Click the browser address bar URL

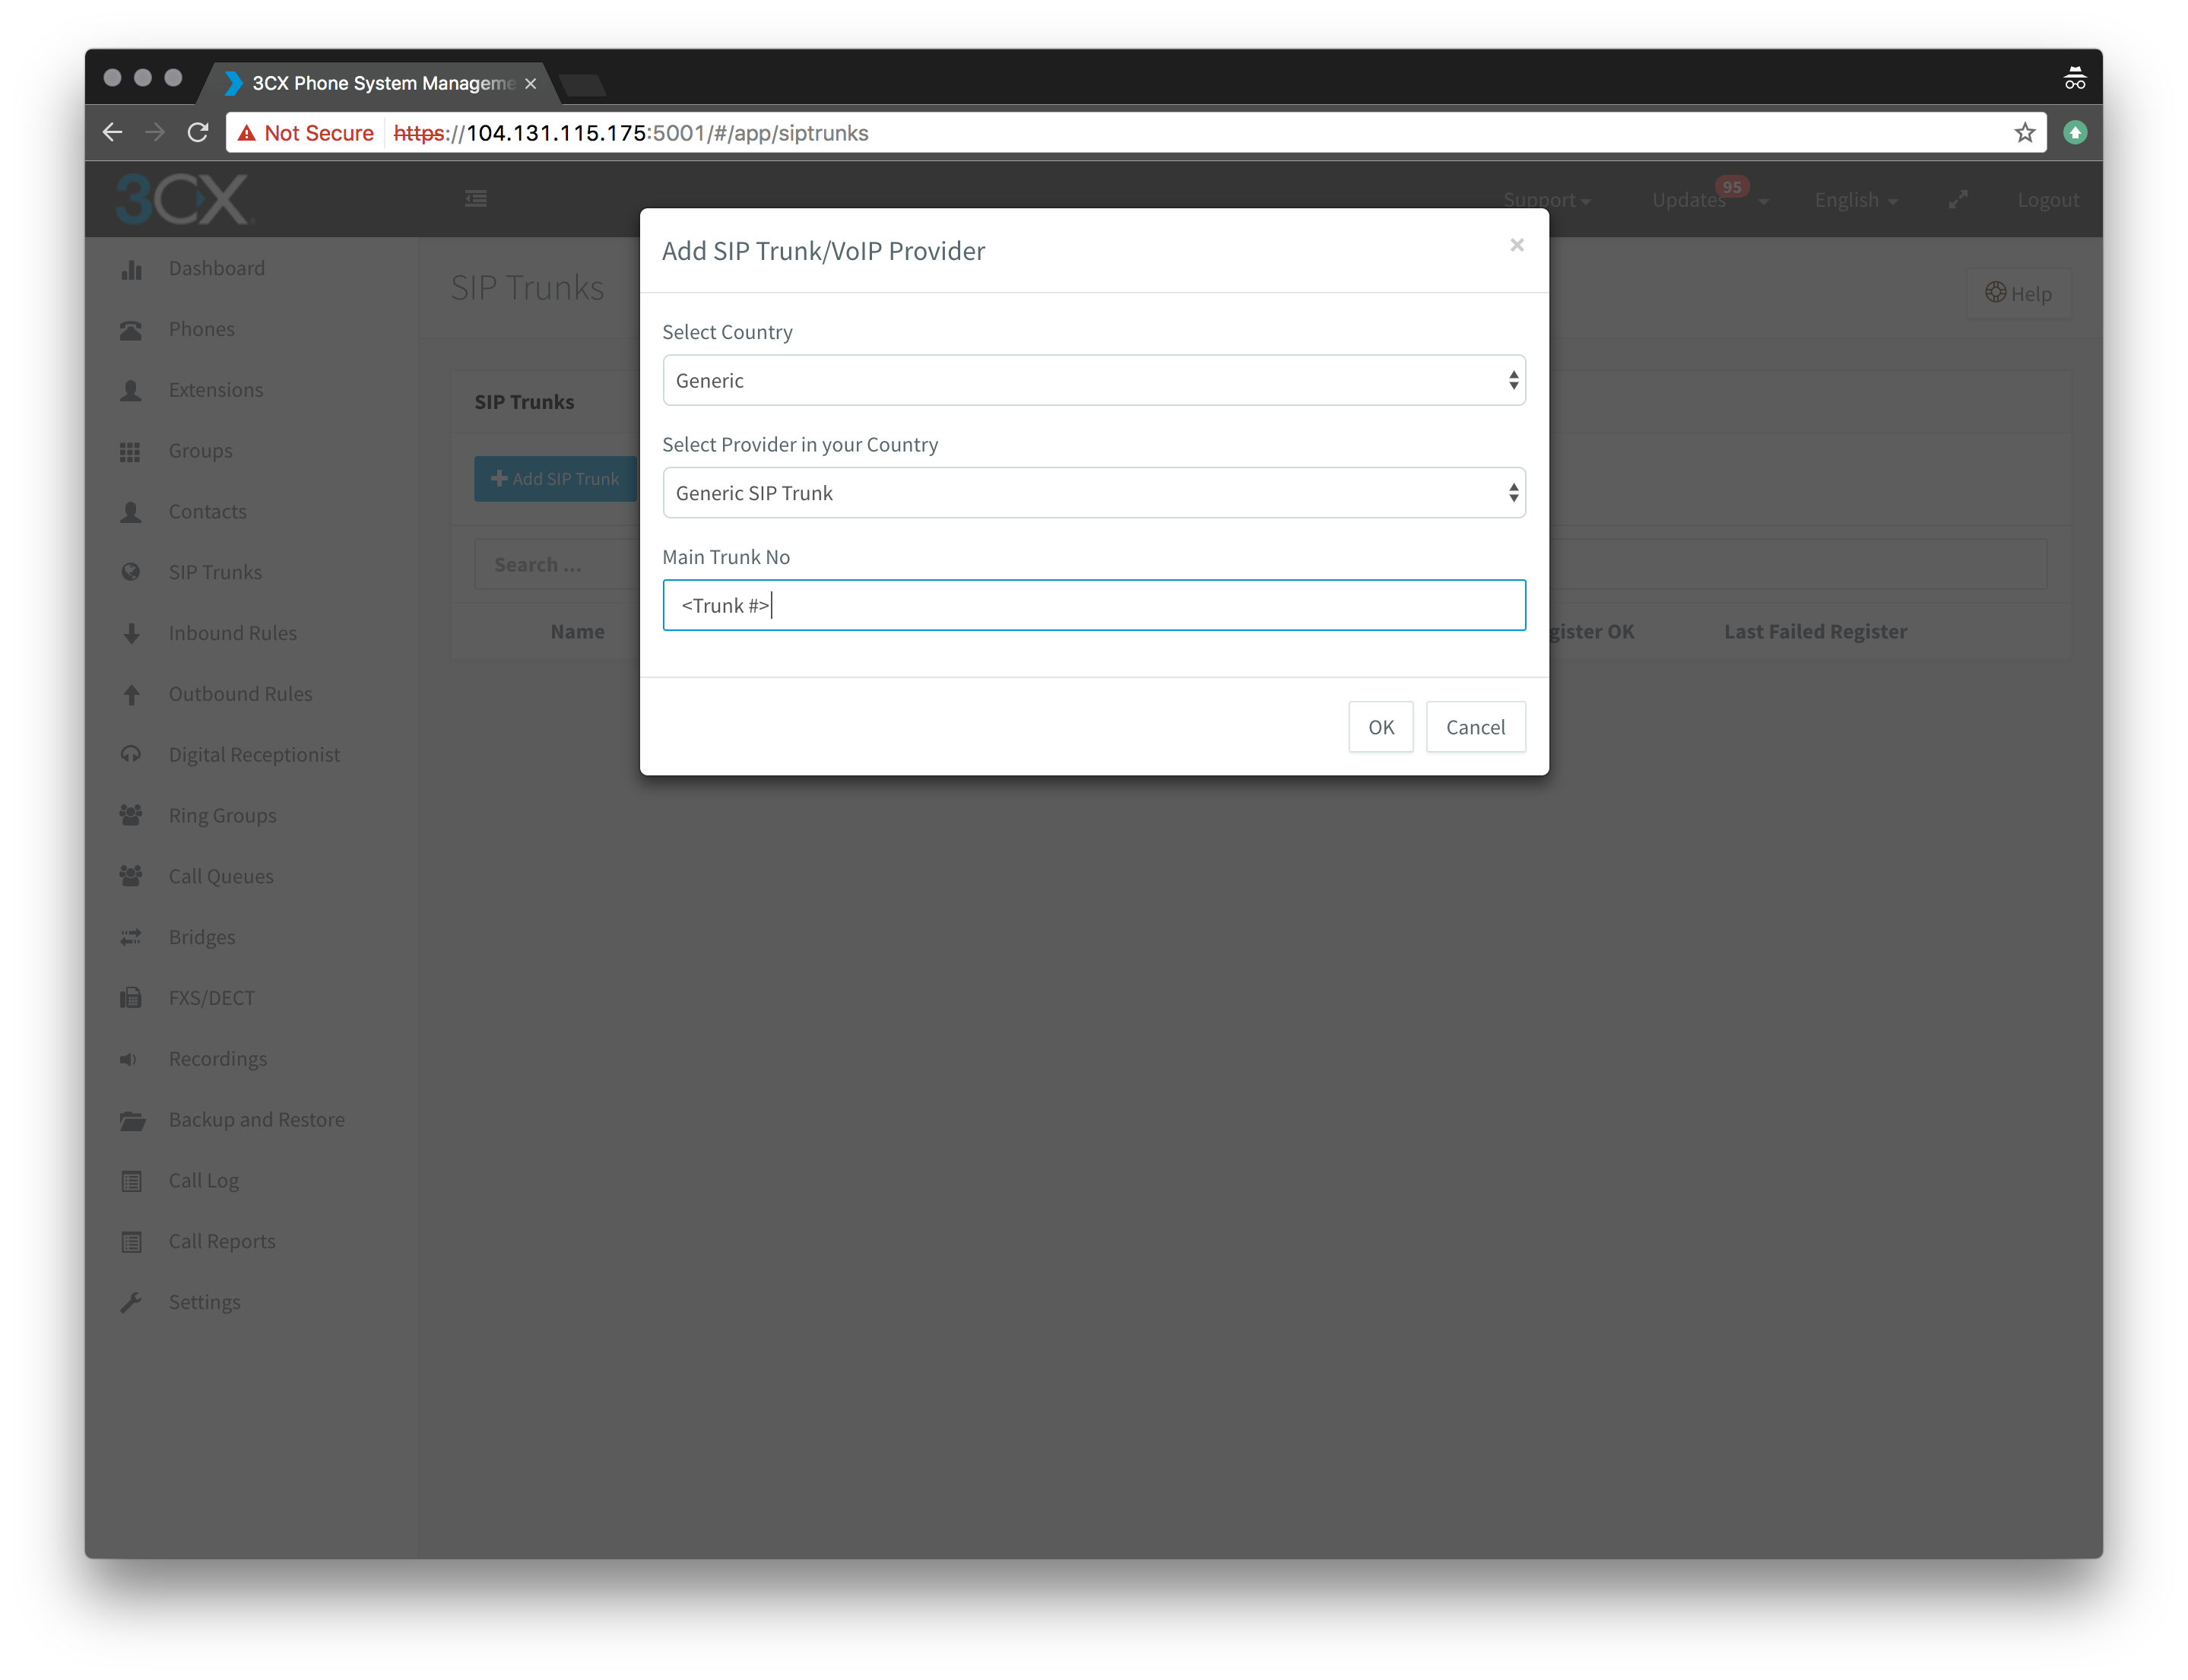pyautogui.click(x=630, y=133)
